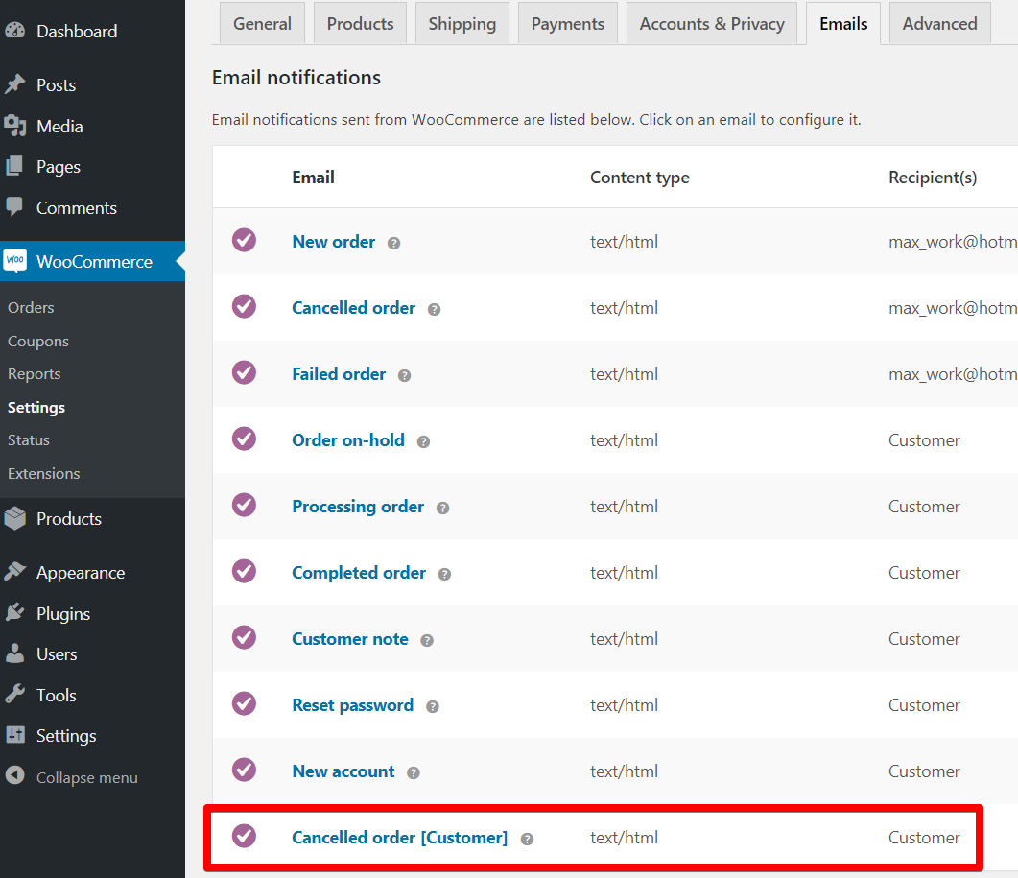Click help icon next to Cancelled order

(434, 310)
